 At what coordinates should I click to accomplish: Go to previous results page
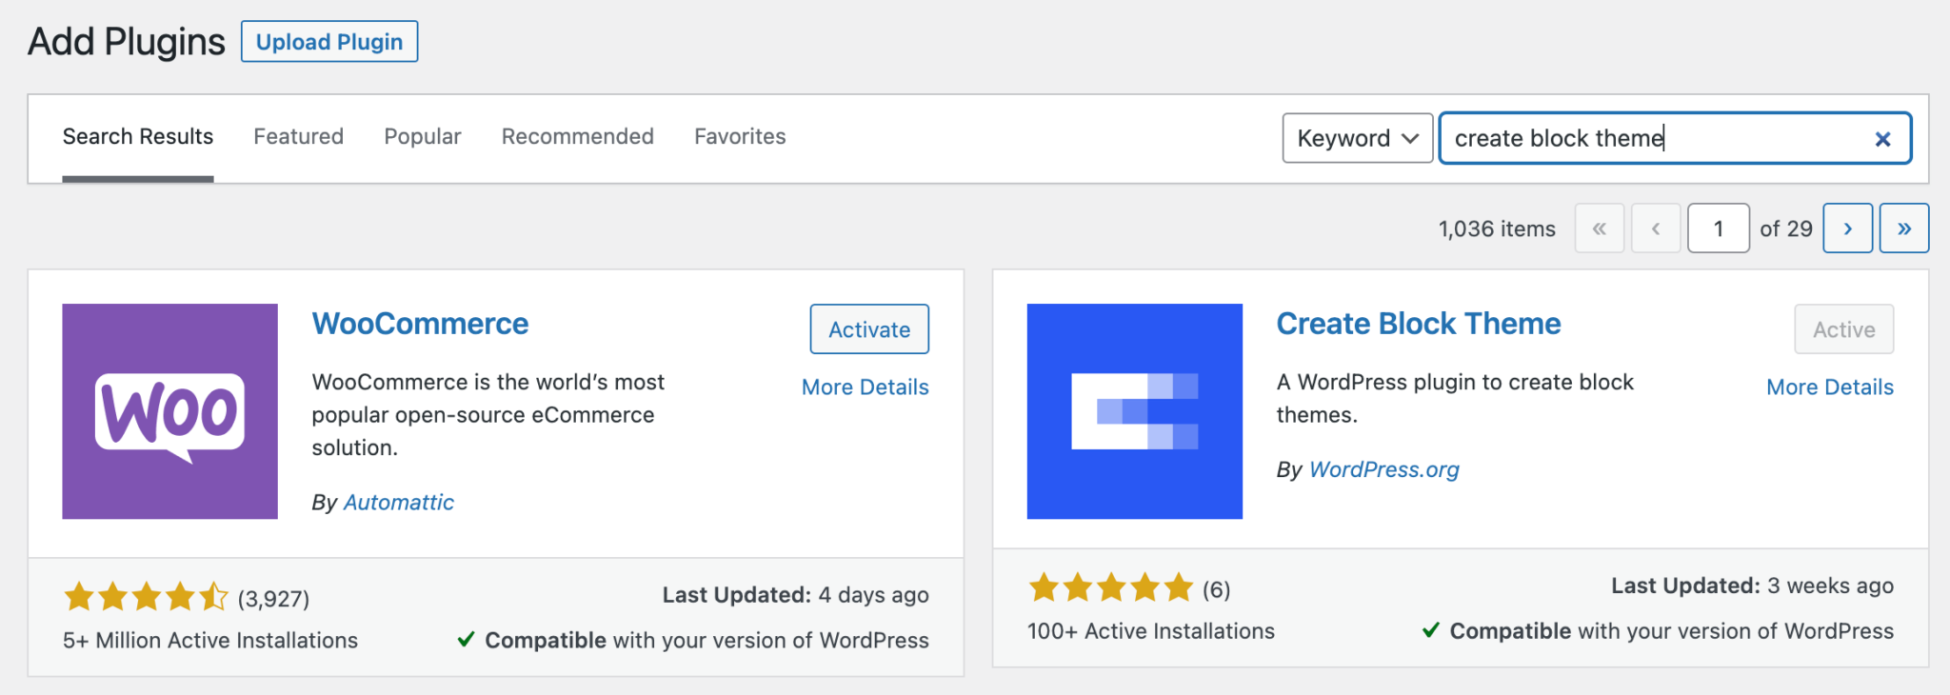[x=1656, y=228]
